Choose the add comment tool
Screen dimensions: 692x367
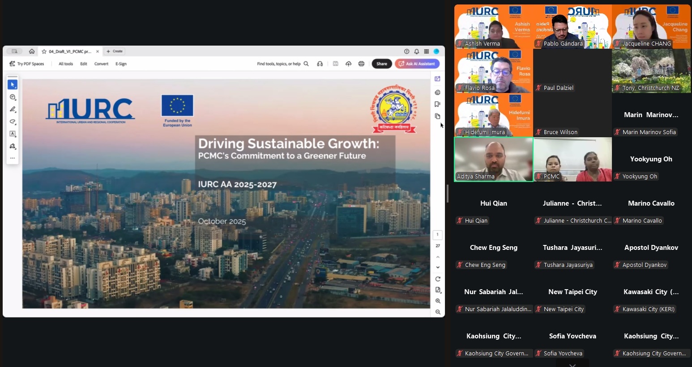pyautogui.click(x=13, y=97)
